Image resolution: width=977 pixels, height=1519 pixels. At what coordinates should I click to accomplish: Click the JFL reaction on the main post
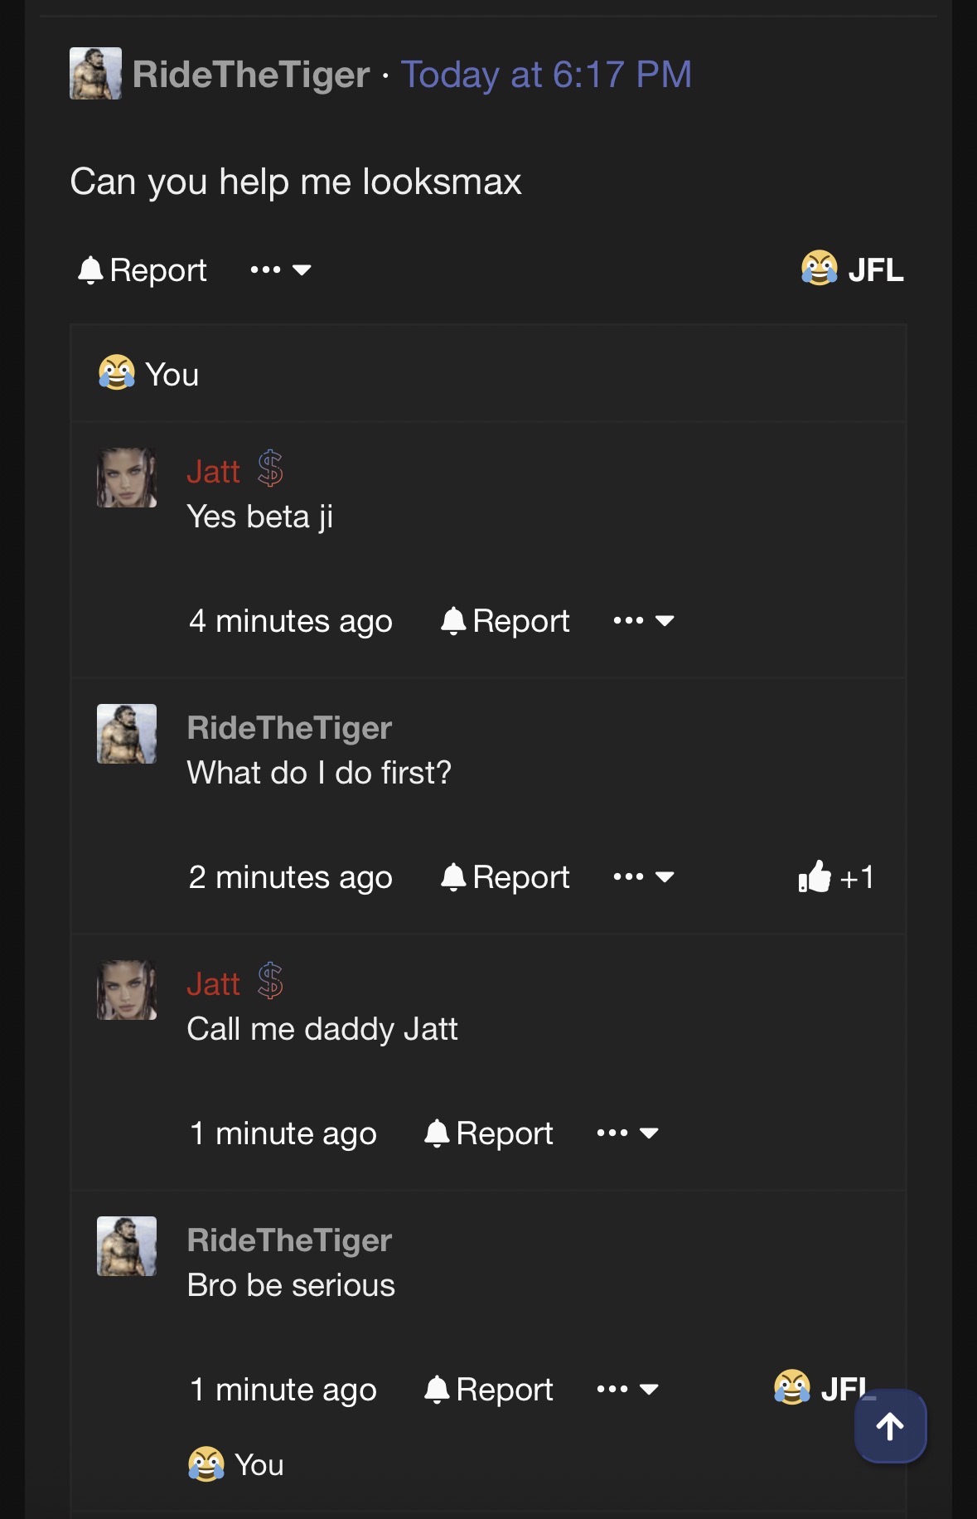853,269
